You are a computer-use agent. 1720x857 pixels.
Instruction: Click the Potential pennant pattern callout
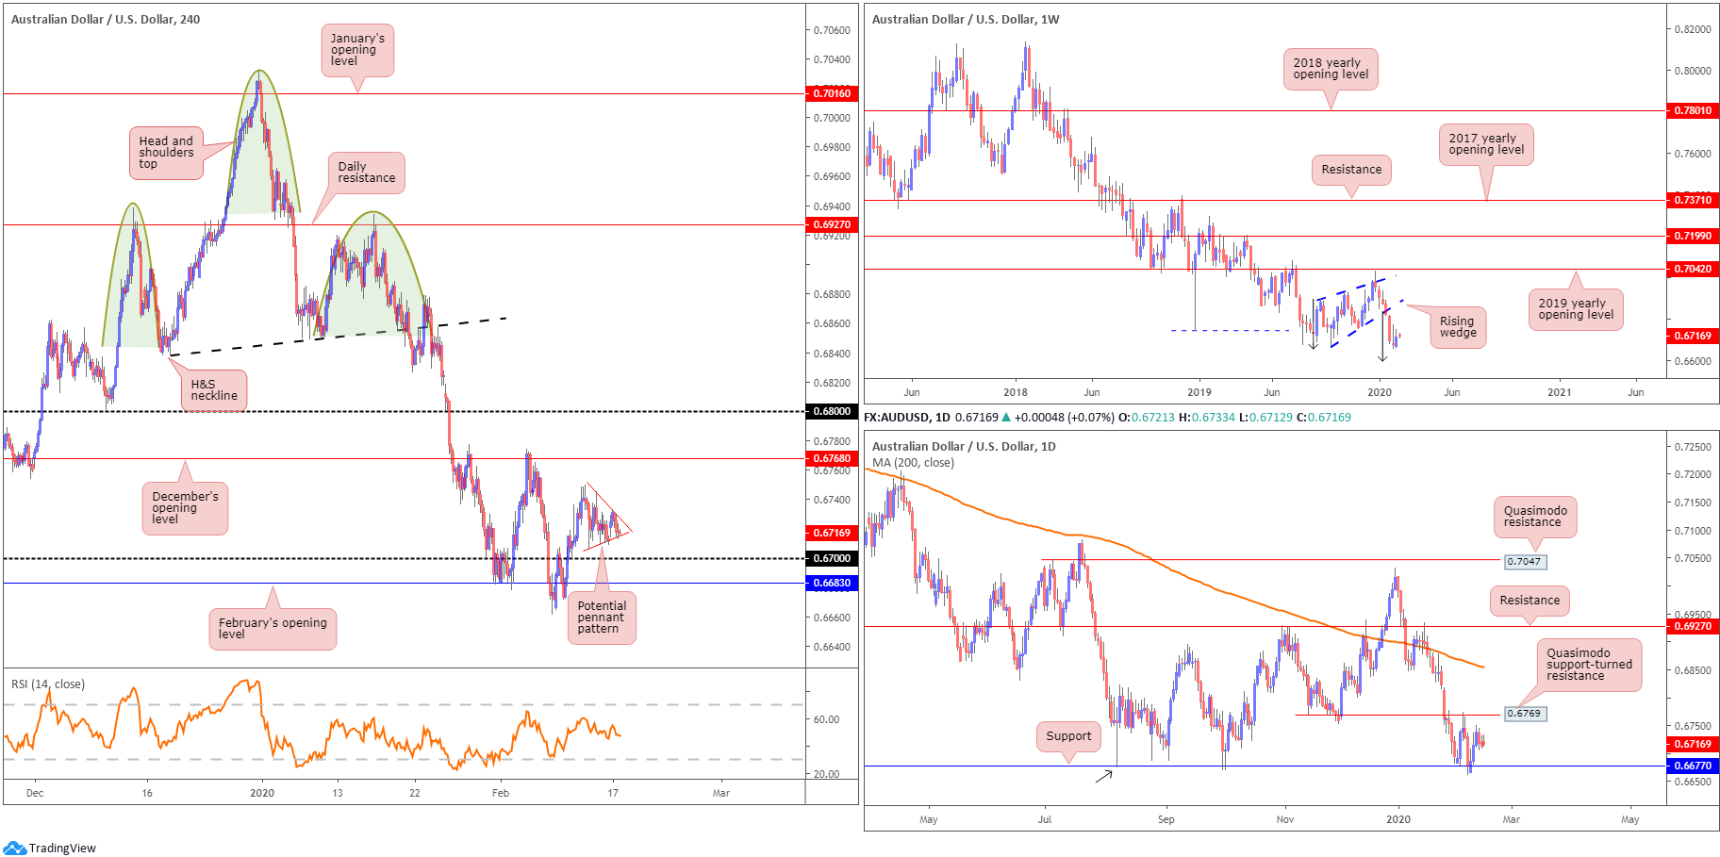tap(602, 618)
